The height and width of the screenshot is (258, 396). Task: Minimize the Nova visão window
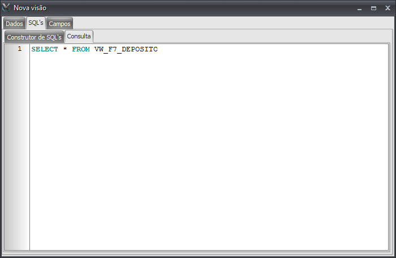click(359, 8)
